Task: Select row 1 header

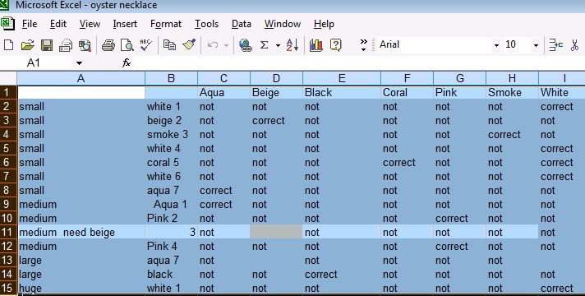Action: 7,92
